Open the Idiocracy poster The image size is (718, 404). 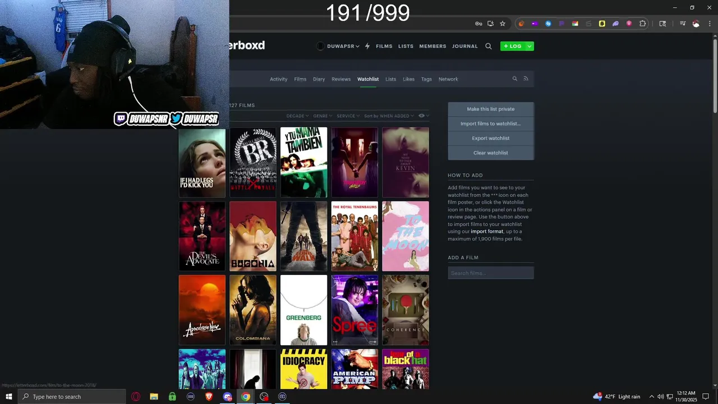click(303, 369)
